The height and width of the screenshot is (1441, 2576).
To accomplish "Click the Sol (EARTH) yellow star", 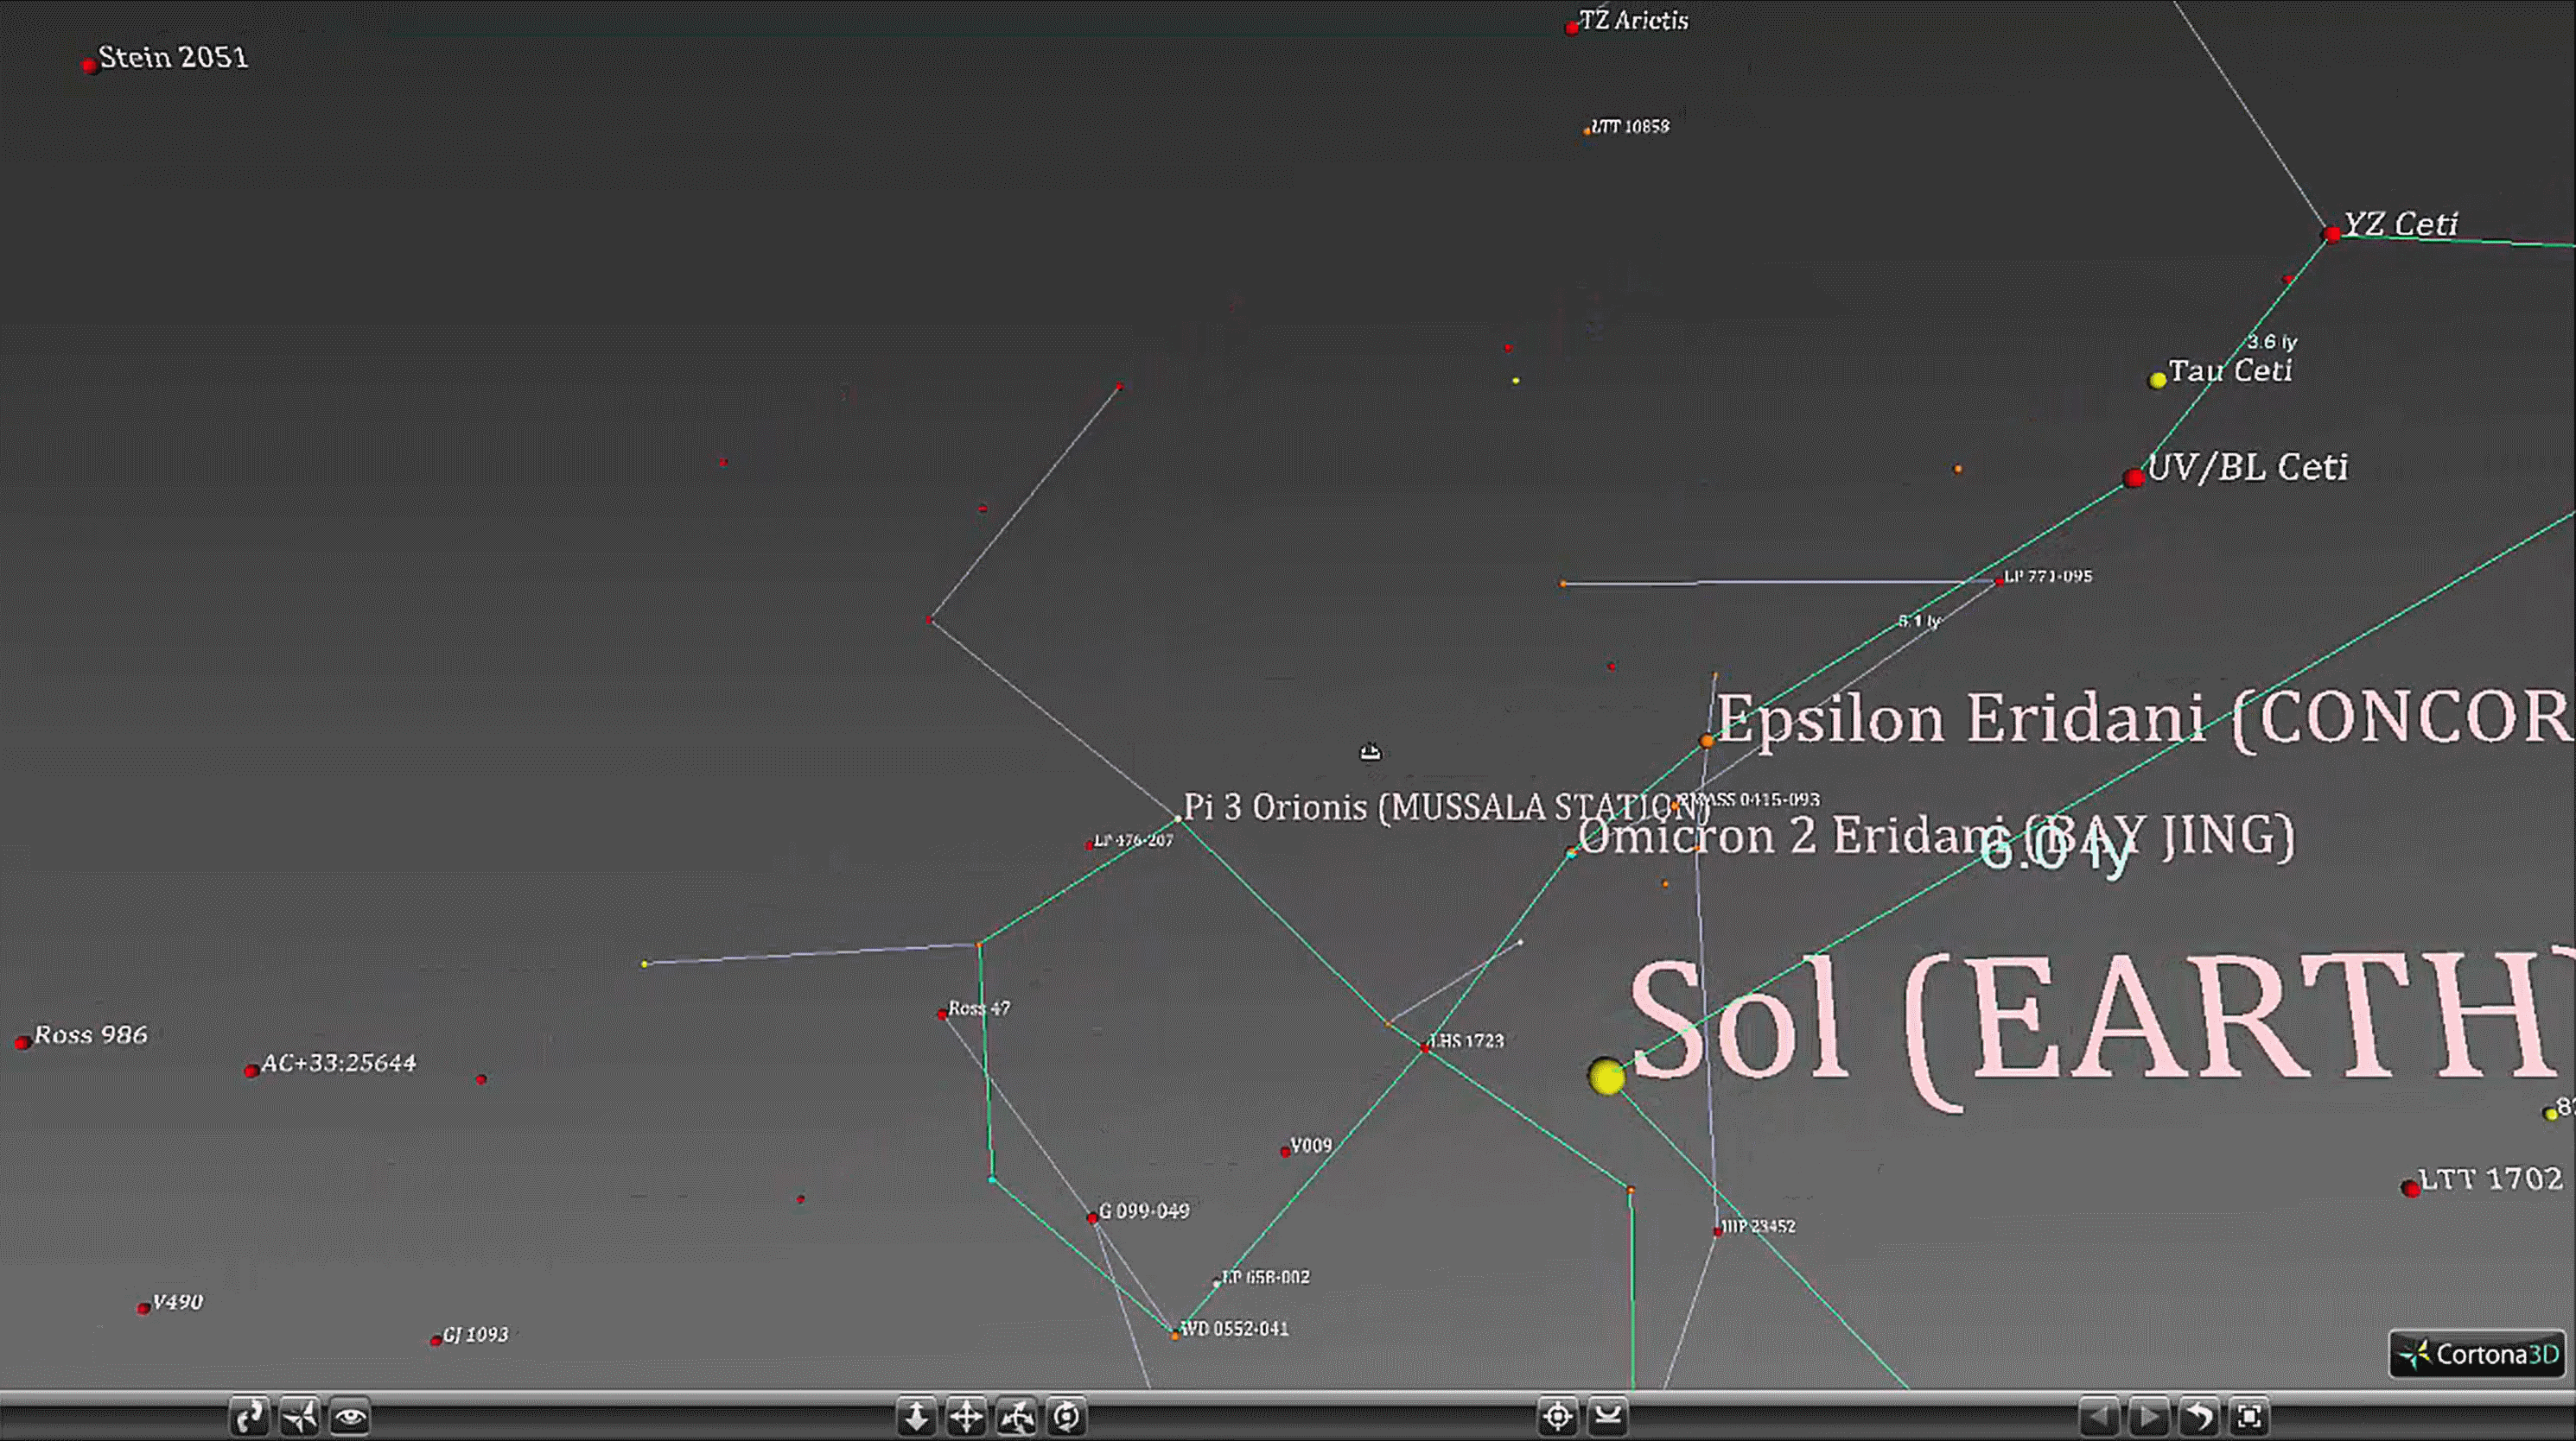I will [1606, 1078].
